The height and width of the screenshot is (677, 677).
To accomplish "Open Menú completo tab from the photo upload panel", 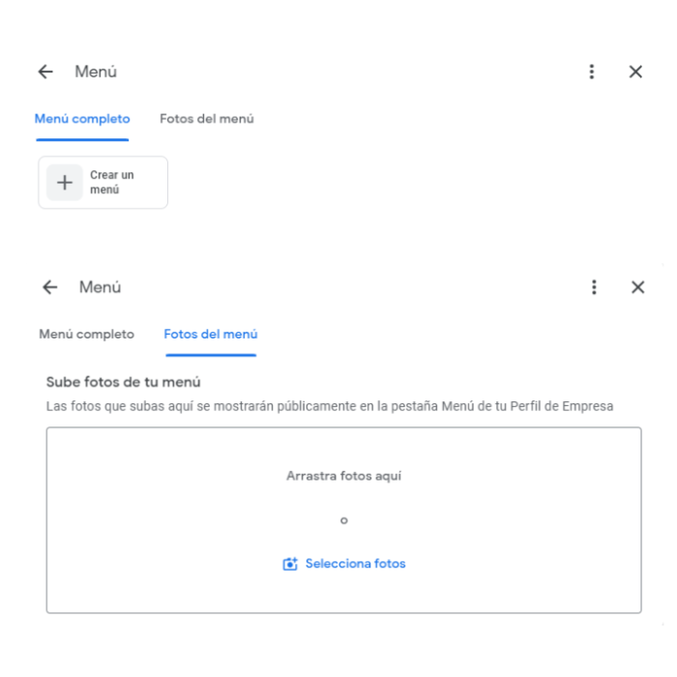I will [86, 335].
